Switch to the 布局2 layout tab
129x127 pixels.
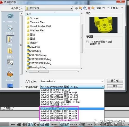pos(9,108)
